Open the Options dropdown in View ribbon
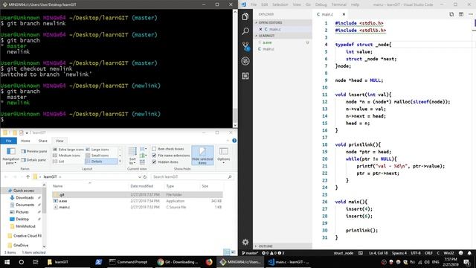Image resolution: width=476 pixels, height=268 pixels. click(x=224, y=156)
